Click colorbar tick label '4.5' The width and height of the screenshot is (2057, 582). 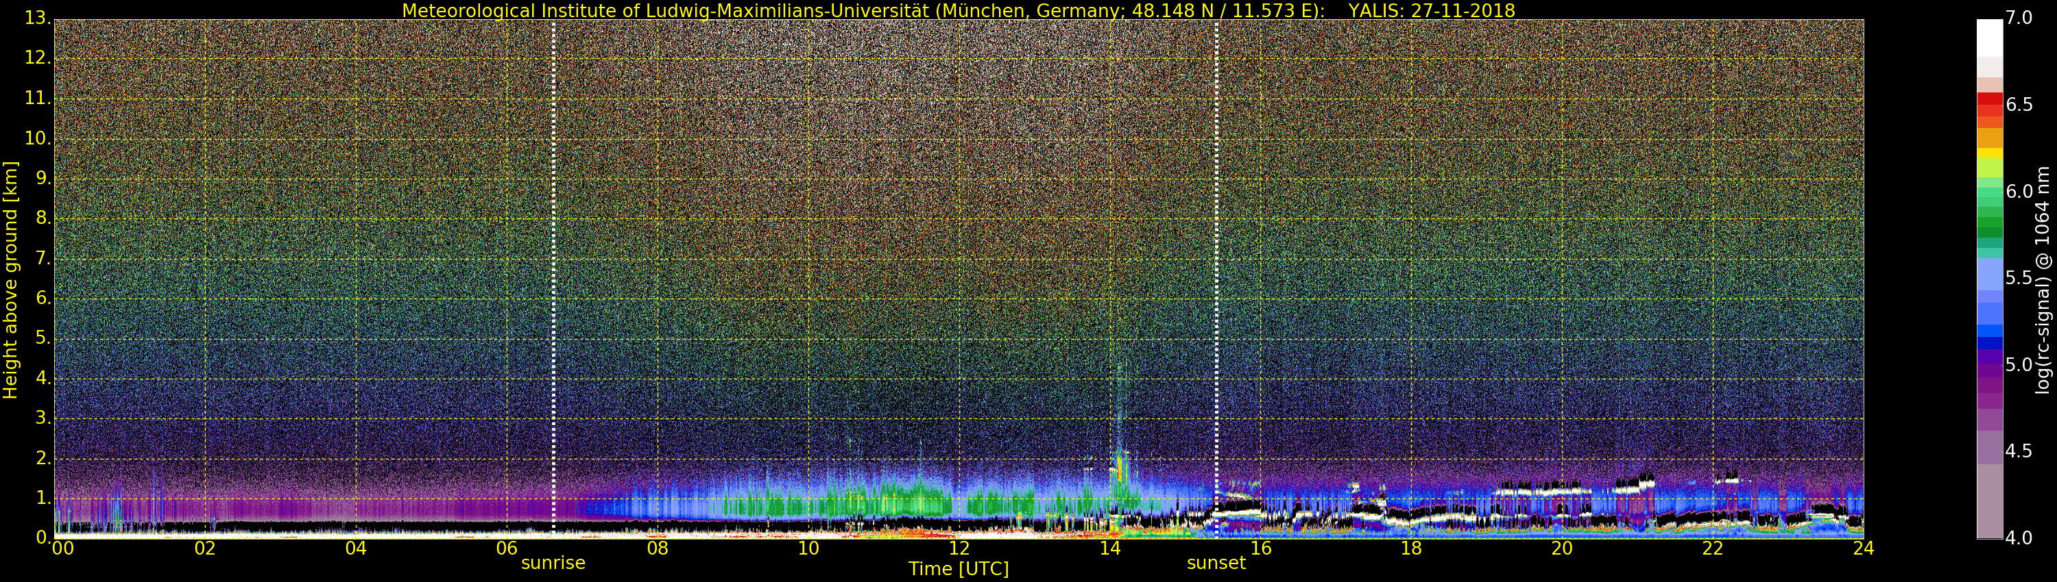(x=2019, y=451)
